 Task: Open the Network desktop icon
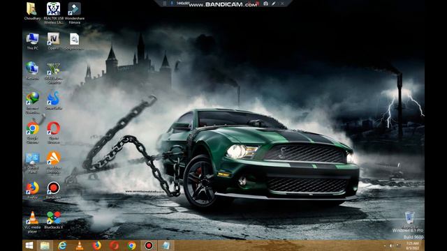[x=32, y=71]
